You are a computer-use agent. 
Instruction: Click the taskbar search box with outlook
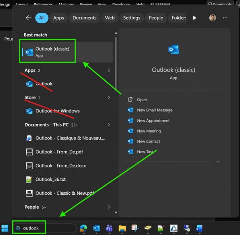pos(45,228)
